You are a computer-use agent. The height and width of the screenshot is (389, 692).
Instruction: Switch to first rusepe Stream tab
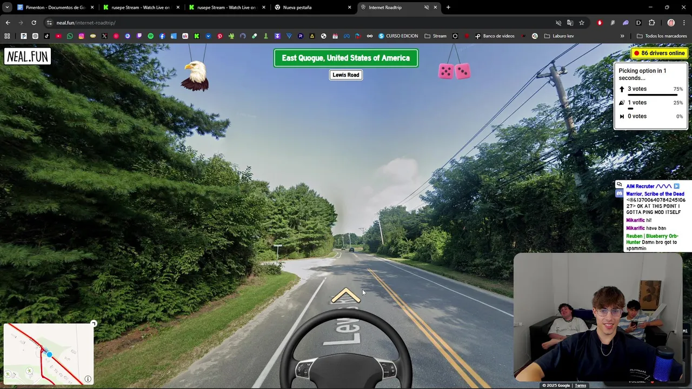coord(141,8)
